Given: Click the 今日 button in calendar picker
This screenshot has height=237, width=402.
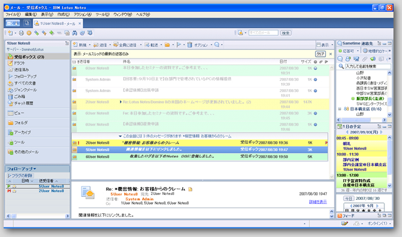Looking at the screenshot, I should [x=348, y=198].
